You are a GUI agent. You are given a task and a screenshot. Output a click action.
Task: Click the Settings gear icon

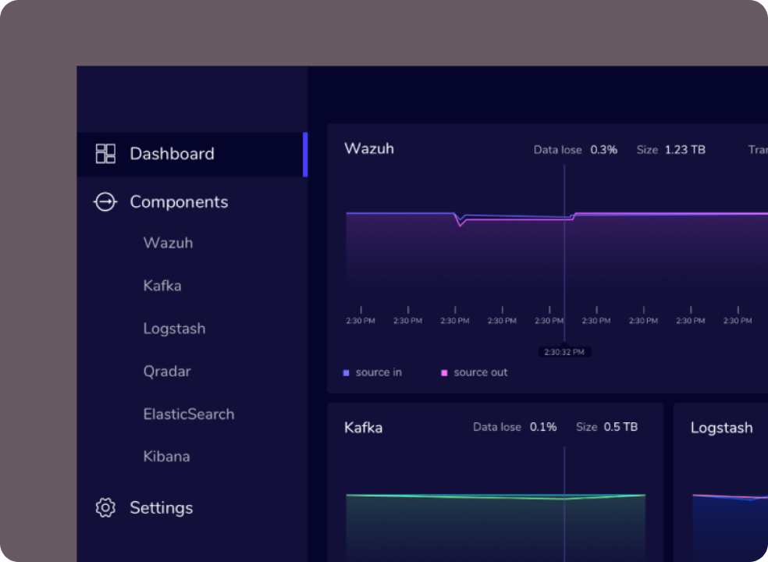pos(105,508)
